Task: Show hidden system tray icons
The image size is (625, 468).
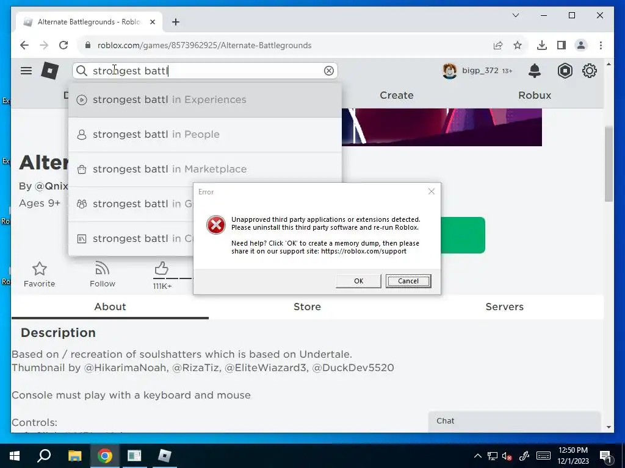Action: 477,456
